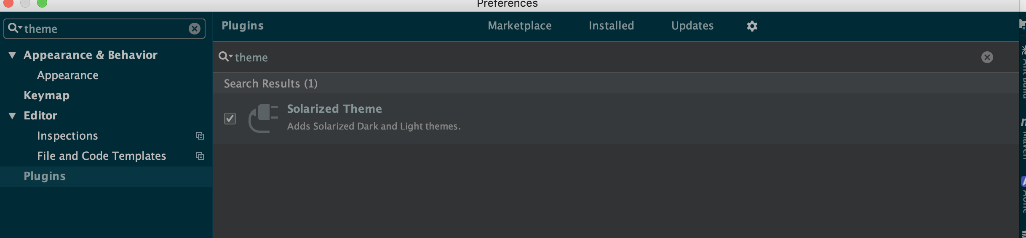Clear the sidebar settings search text
Image resolution: width=1026 pixels, height=238 pixels.
pyautogui.click(x=194, y=29)
